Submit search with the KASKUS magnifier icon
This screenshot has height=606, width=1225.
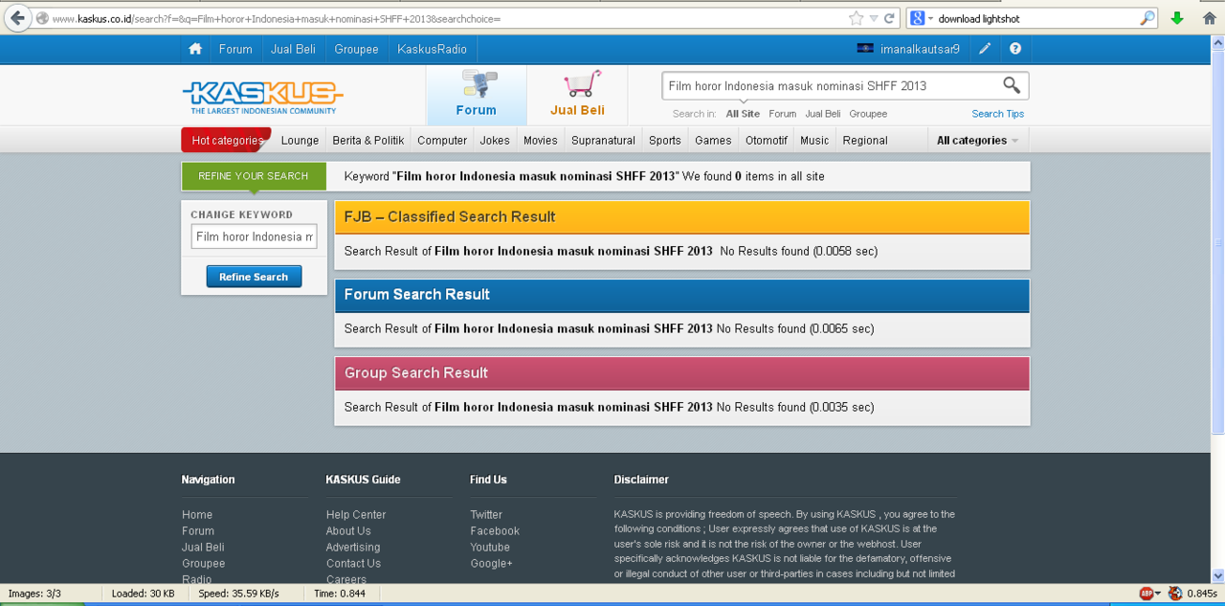coord(1012,85)
